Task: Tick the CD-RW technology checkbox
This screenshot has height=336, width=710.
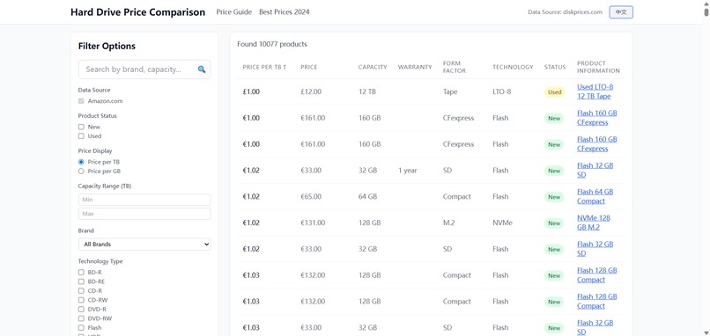Action: (81, 300)
